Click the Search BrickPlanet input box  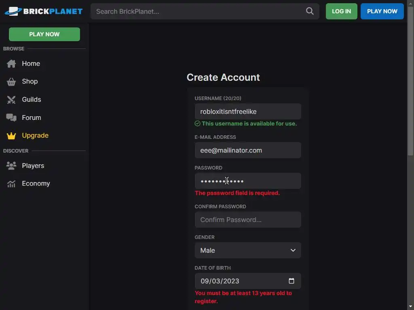[198, 11]
